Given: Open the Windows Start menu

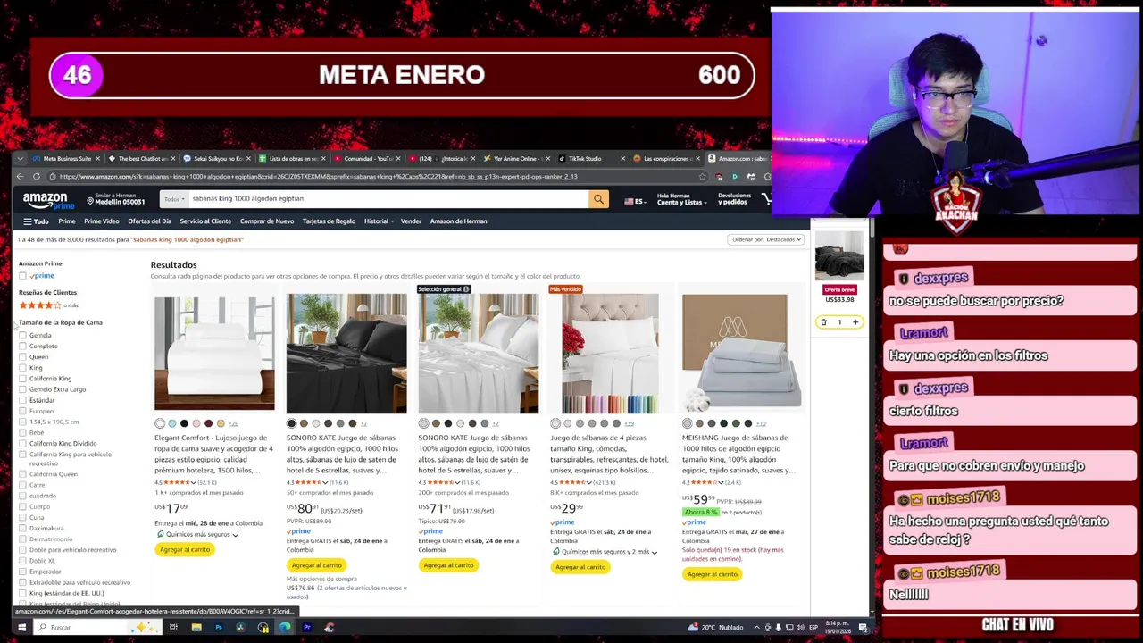Looking at the screenshot, I should pos(21,628).
